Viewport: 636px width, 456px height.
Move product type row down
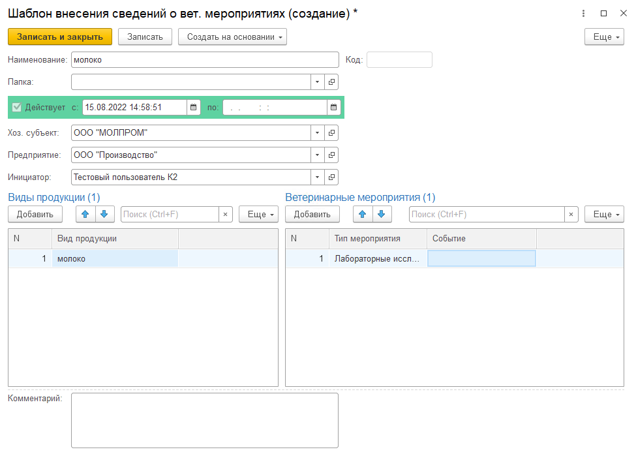click(104, 214)
